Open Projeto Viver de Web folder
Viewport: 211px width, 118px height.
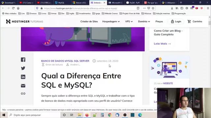coord(130,13)
